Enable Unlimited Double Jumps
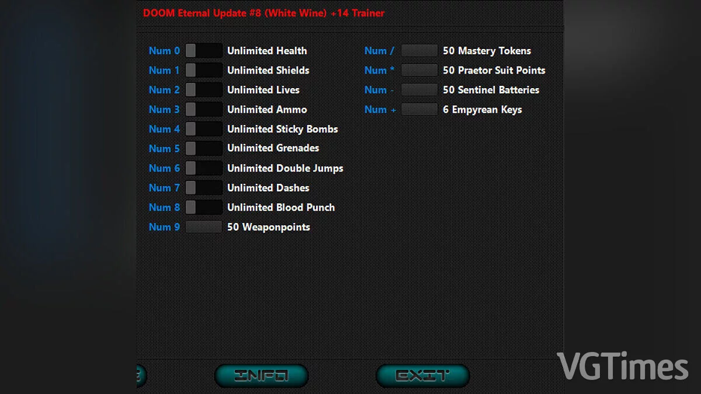This screenshot has width=701, height=394. pyautogui.click(x=203, y=168)
